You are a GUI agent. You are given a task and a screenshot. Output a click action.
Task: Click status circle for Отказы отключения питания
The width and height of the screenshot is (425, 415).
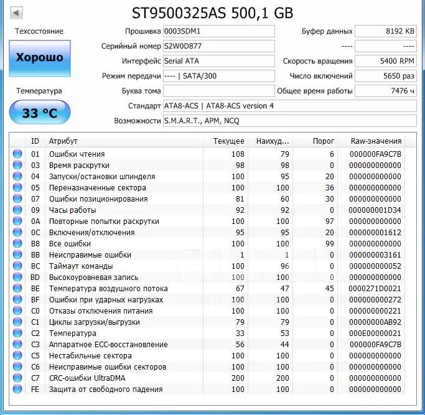tap(17, 310)
